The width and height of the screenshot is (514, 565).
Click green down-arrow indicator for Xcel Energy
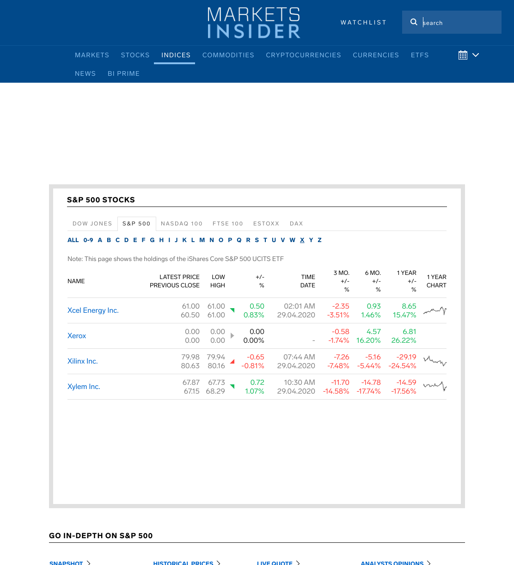[x=233, y=310]
